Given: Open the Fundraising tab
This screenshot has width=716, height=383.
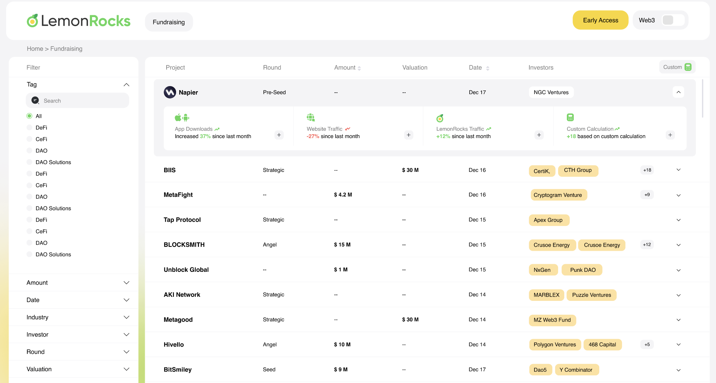Looking at the screenshot, I should point(169,22).
